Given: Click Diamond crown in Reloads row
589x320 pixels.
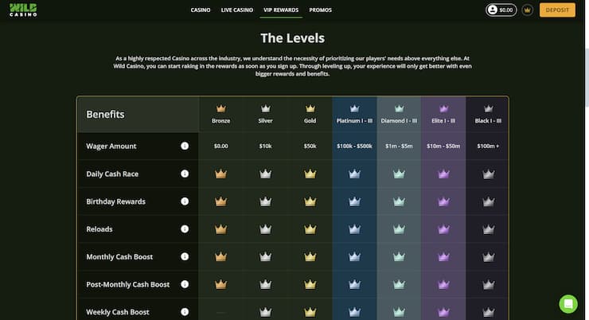Looking at the screenshot, I should coord(399,229).
